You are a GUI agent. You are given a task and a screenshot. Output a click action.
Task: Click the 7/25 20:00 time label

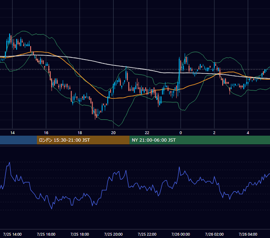coord(113,234)
